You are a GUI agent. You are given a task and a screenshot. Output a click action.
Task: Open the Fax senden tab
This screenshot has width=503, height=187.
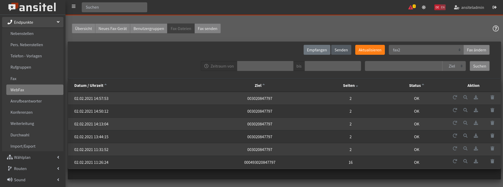point(207,29)
